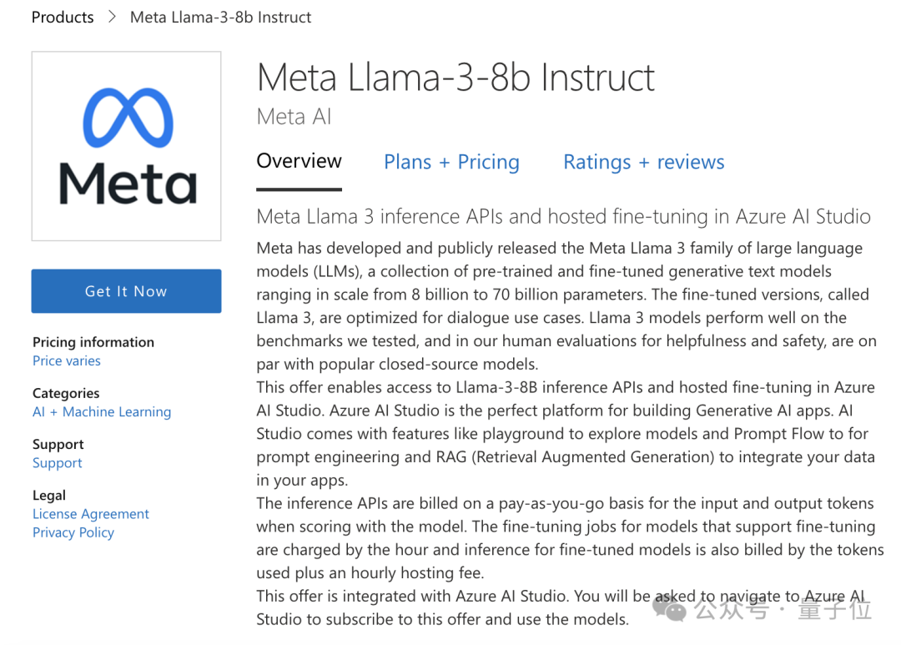This screenshot has height=645, width=901.
Task: Open the AI + Machine Learning category link
Action: (x=102, y=411)
